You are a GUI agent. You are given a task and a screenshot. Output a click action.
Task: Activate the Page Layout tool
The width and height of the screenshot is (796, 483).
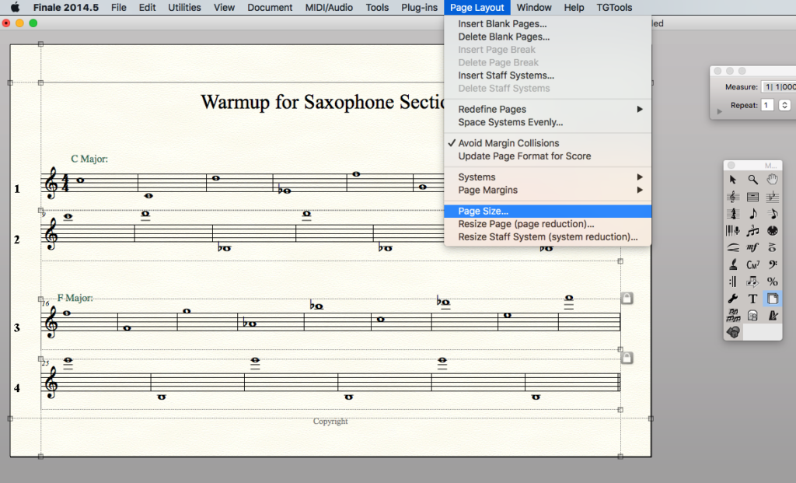(x=773, y=299)
